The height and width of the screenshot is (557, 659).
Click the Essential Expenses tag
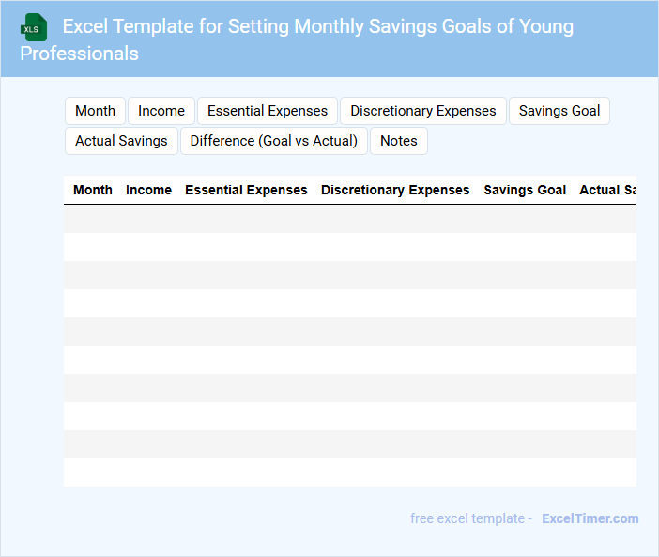point(268,111)
